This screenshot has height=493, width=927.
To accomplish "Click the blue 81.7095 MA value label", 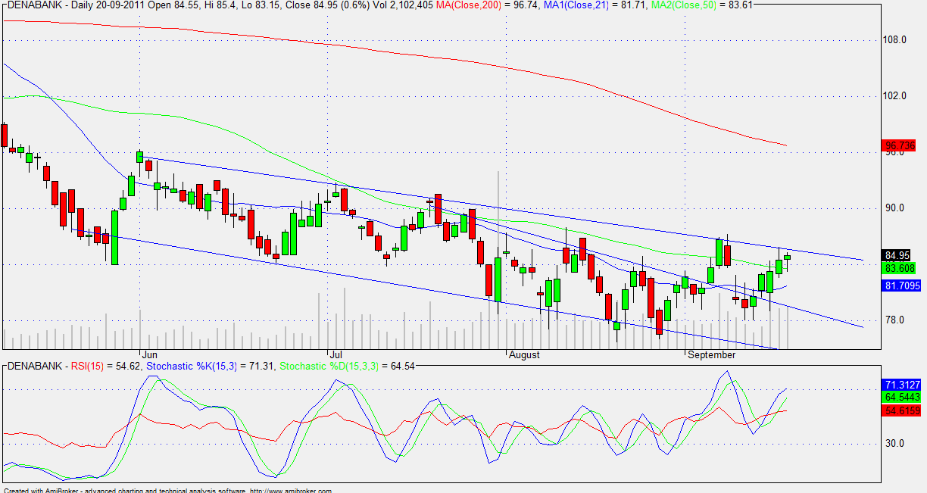I will click(x=902, y=286).
